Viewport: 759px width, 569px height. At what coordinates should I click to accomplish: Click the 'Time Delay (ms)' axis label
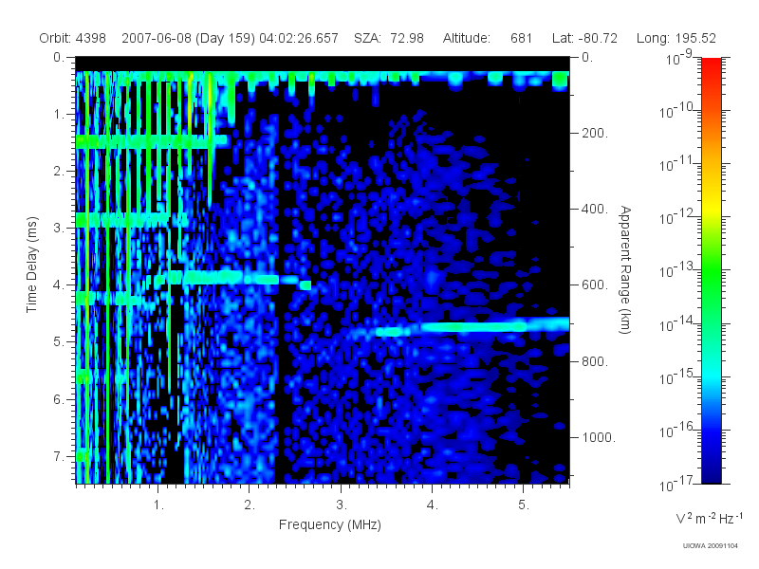tap(31, 265)
